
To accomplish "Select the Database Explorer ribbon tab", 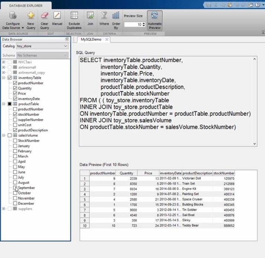I will 26,6.
